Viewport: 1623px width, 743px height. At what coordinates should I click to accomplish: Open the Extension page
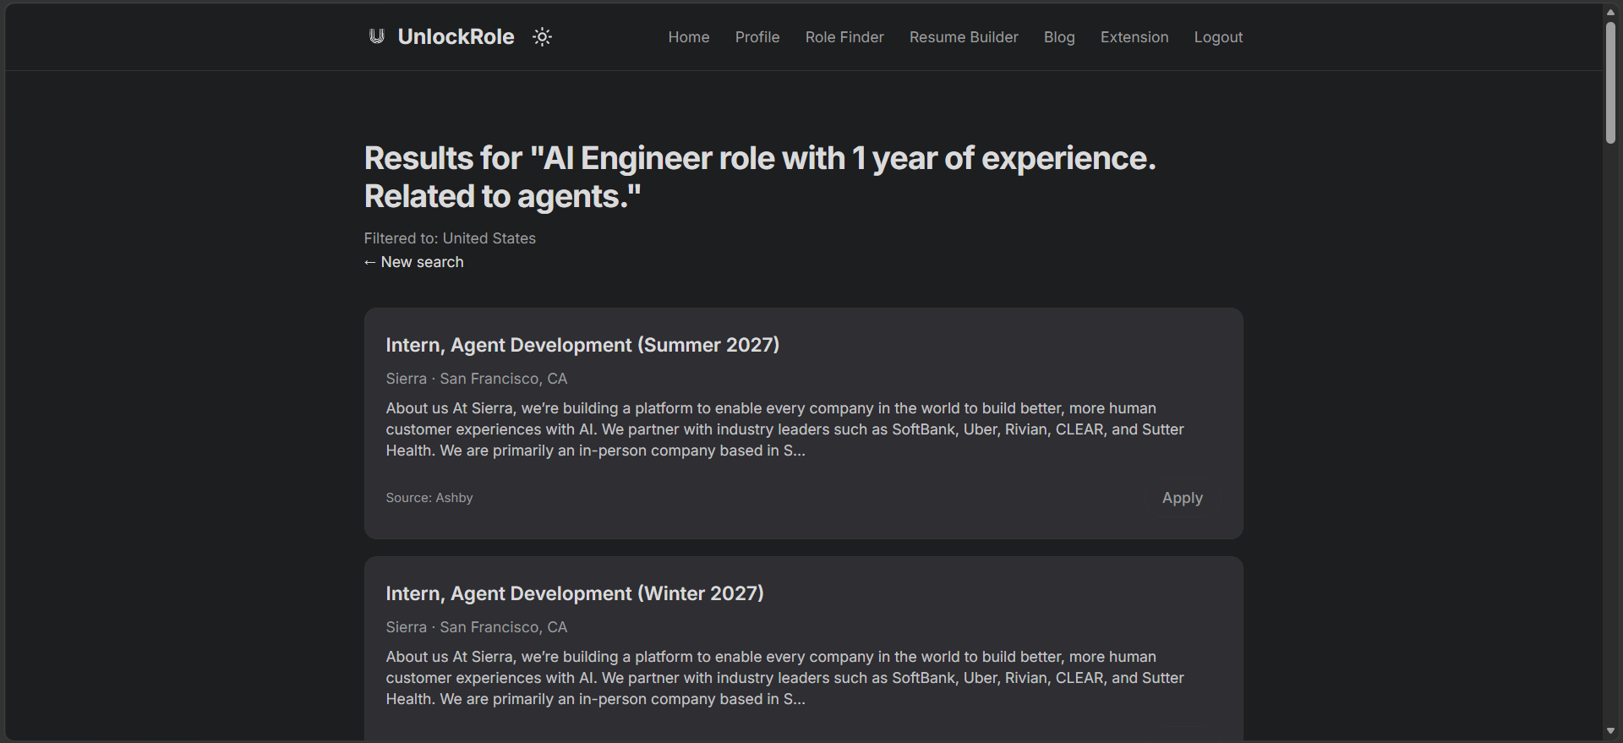[x=1134, y=37]
